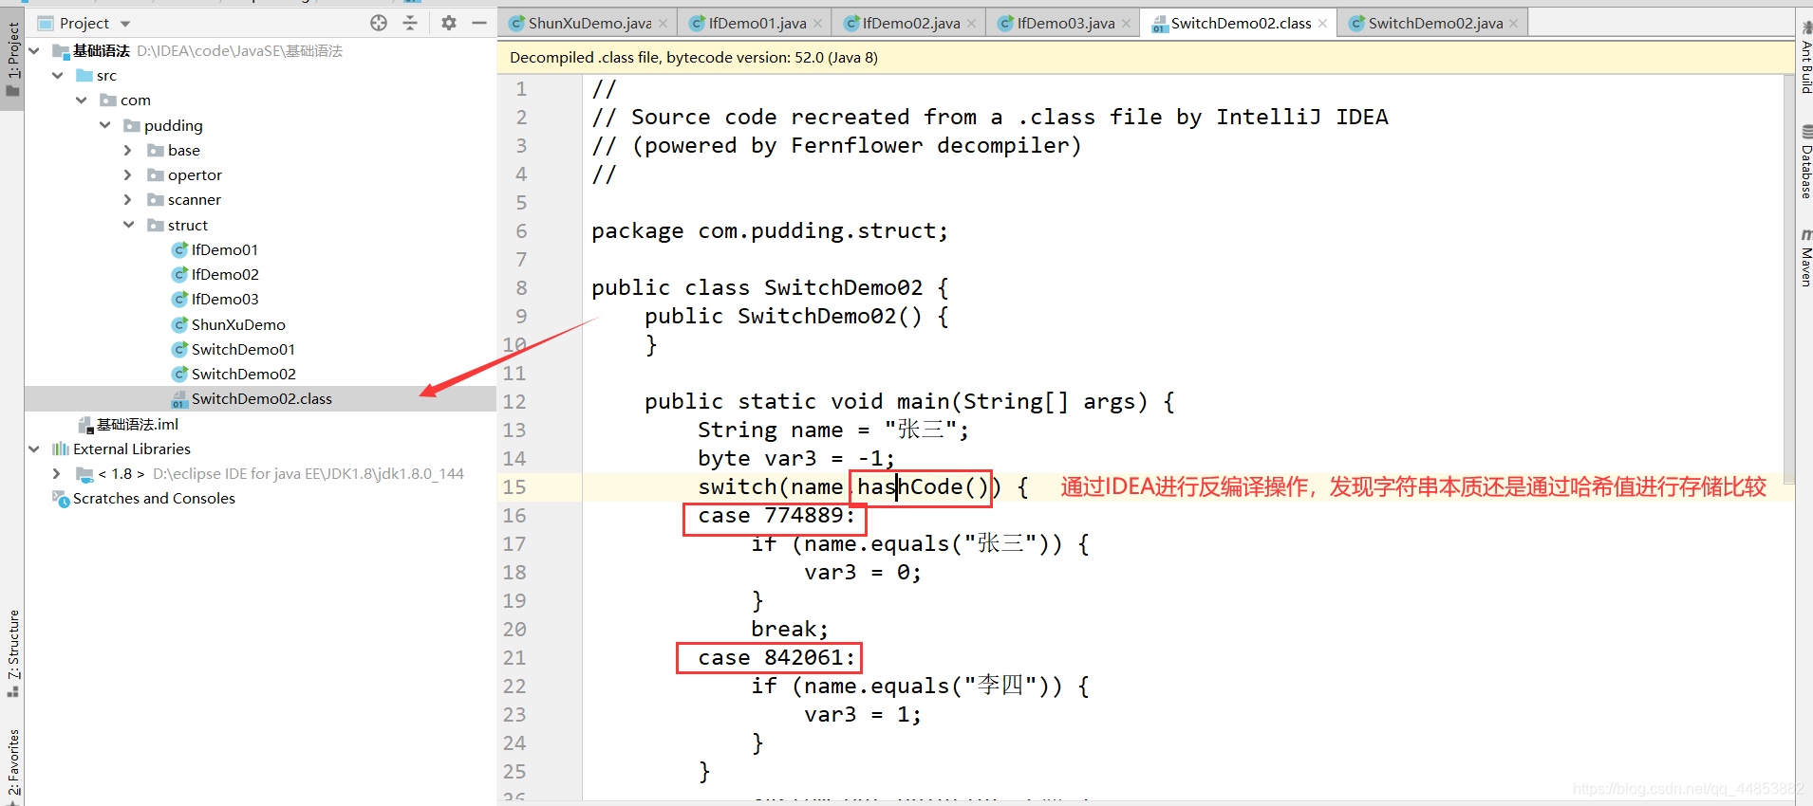Select SwitchDemo02.class file in tree
The height and width of the screenshot is (806, 1813).
point(261,398)
